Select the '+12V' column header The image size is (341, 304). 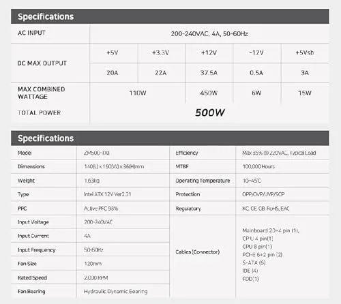coord(209,52)
